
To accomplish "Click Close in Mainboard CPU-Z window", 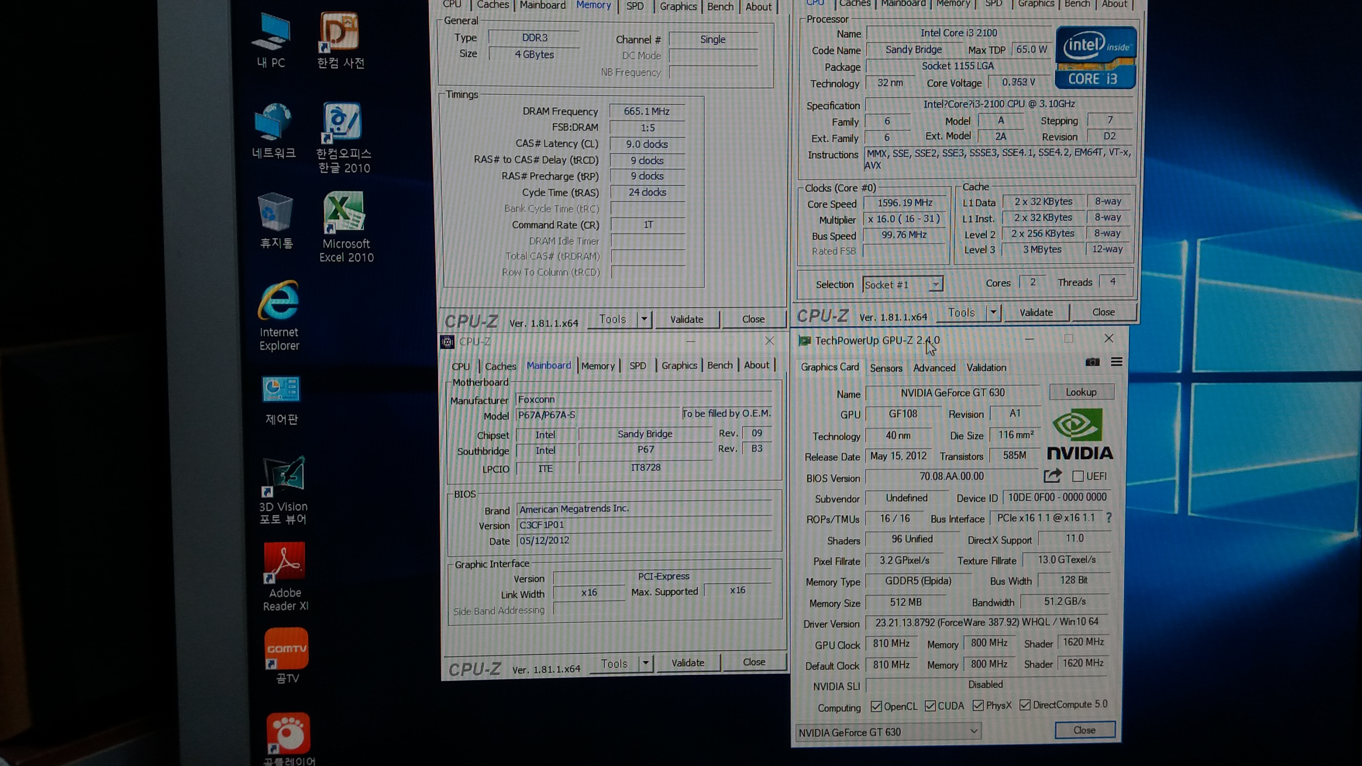I will pos(754,662).
